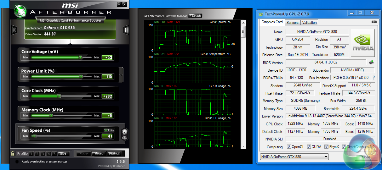Click the Pixel Fillrate 72.1 GPixel/s field
The width and height of the screenshot is (382, 170).
click(300, 93)
